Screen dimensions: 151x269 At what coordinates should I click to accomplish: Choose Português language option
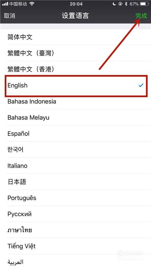click(75, 198)
